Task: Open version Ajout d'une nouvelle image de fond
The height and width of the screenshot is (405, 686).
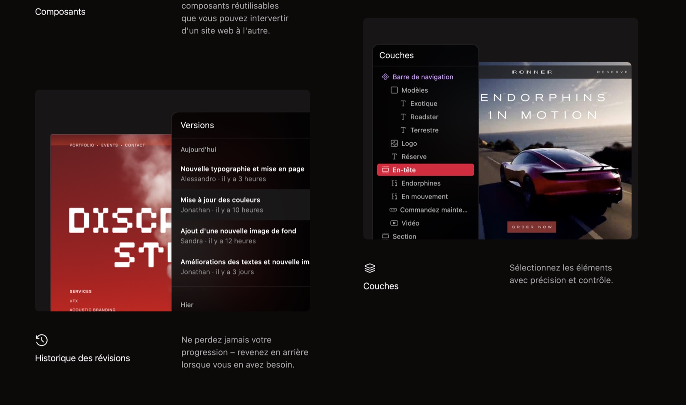Action: [241, 236]
